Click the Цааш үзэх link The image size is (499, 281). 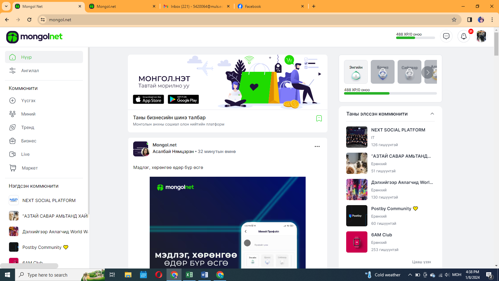click(x=421, y=262)
